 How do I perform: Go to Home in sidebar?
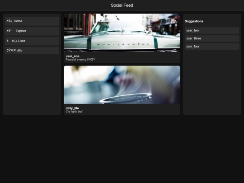coord(32,21)
